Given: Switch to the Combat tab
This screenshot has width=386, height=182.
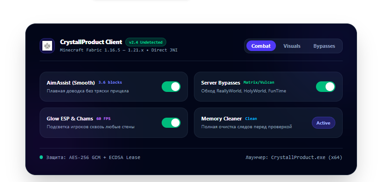Looking at the screenshot, I should (261, 46).
